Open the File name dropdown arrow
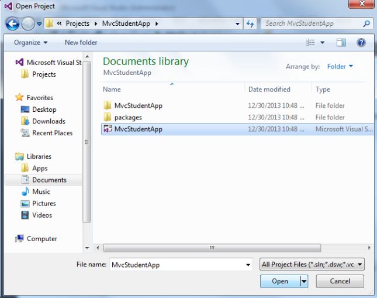This screenshot has height=298, width=377. click(x=248, y=265)
